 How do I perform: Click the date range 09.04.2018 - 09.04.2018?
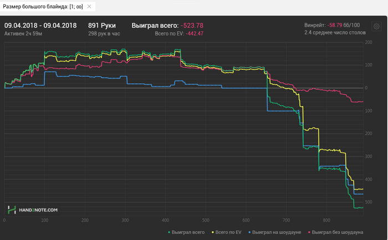point(40,25)
